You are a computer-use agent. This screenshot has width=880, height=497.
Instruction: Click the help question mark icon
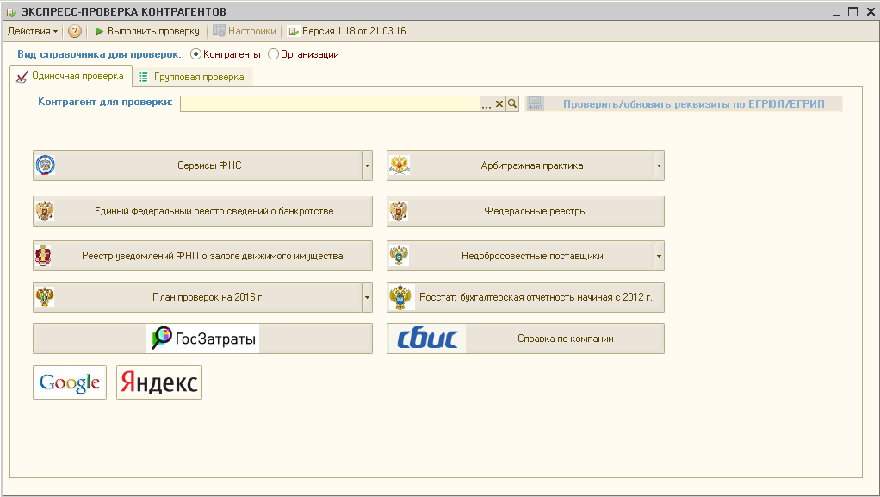[x=75, y=32]
